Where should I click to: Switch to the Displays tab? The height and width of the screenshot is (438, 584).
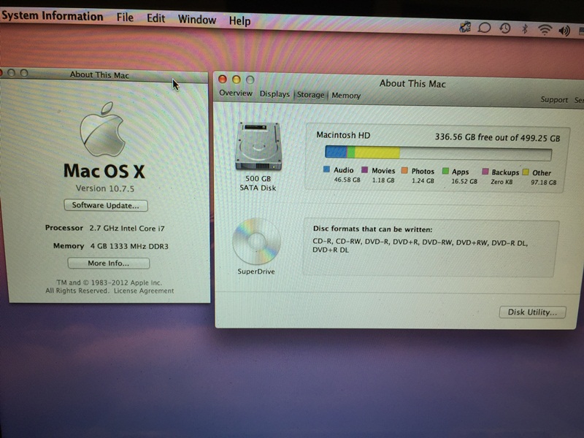pyautogui.click(x=274, y=94)
